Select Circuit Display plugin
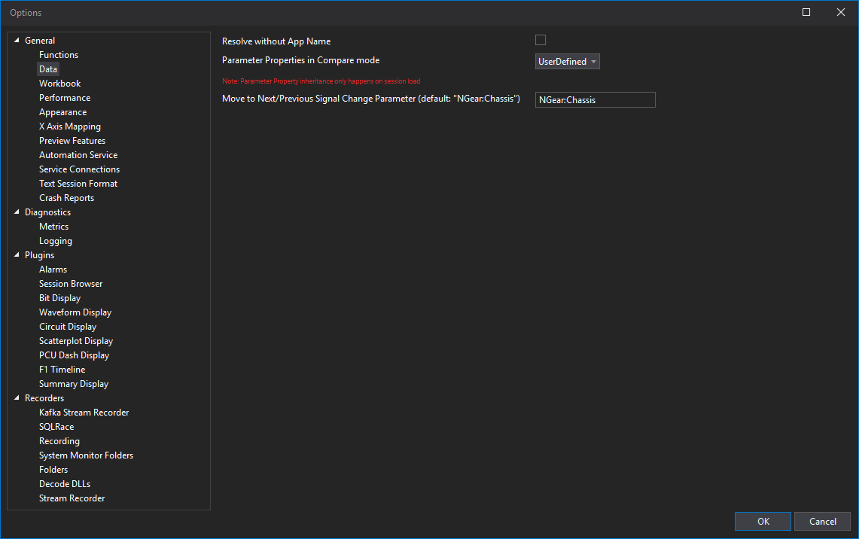859x539 pixels. coord(68,327)
